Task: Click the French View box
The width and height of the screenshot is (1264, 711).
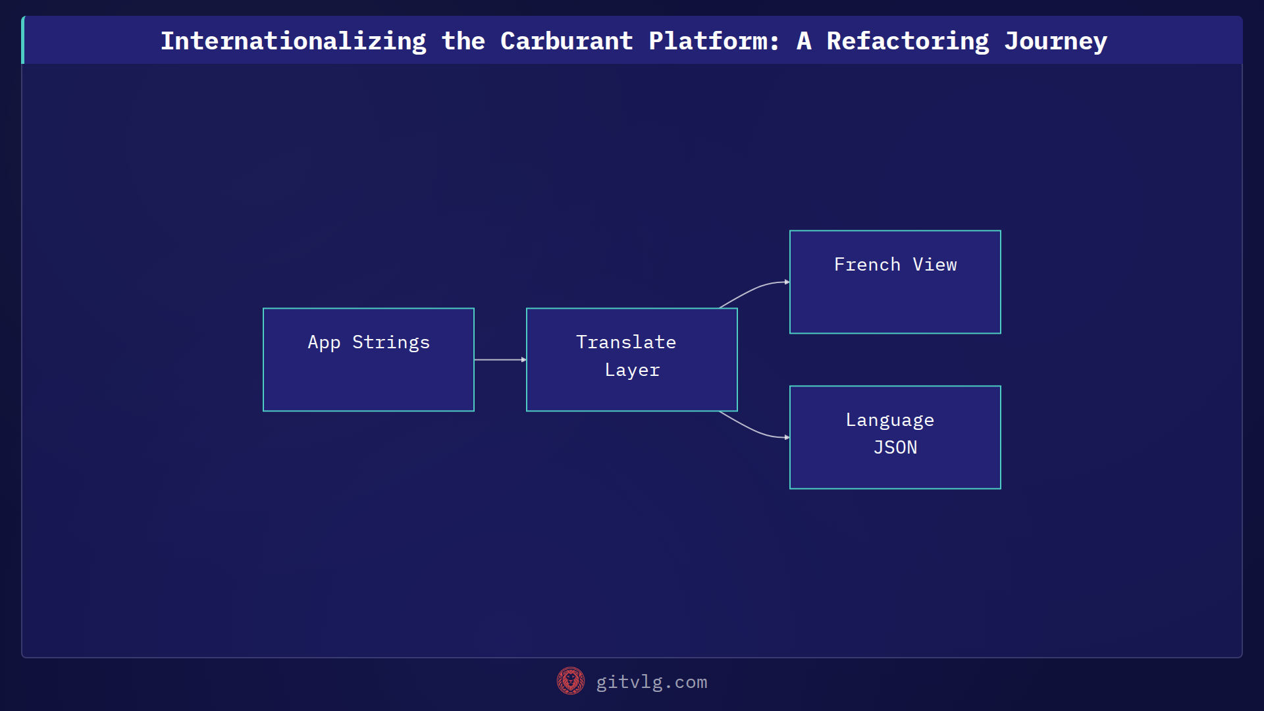Action: pyautogui.click(x=895, y=282)
